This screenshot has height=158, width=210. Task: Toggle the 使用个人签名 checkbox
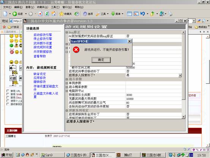(8, 101)
